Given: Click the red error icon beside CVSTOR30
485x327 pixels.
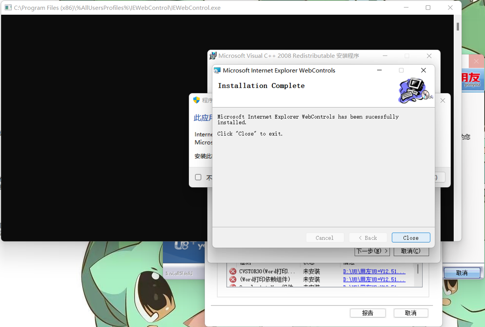Looking at the screenshot, I should 233,271.
